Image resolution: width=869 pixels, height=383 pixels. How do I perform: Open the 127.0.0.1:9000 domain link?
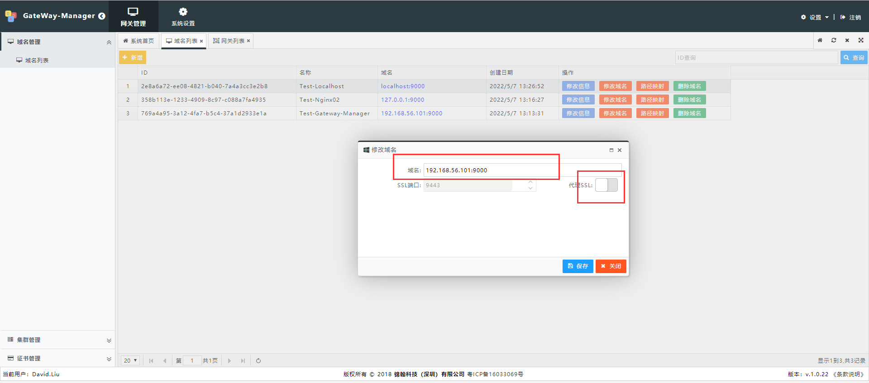(x=402, y=100)
